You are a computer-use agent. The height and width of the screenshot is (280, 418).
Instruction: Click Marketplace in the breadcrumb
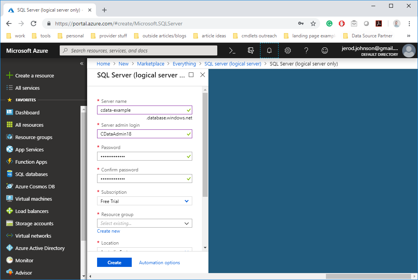click(151, 64)
